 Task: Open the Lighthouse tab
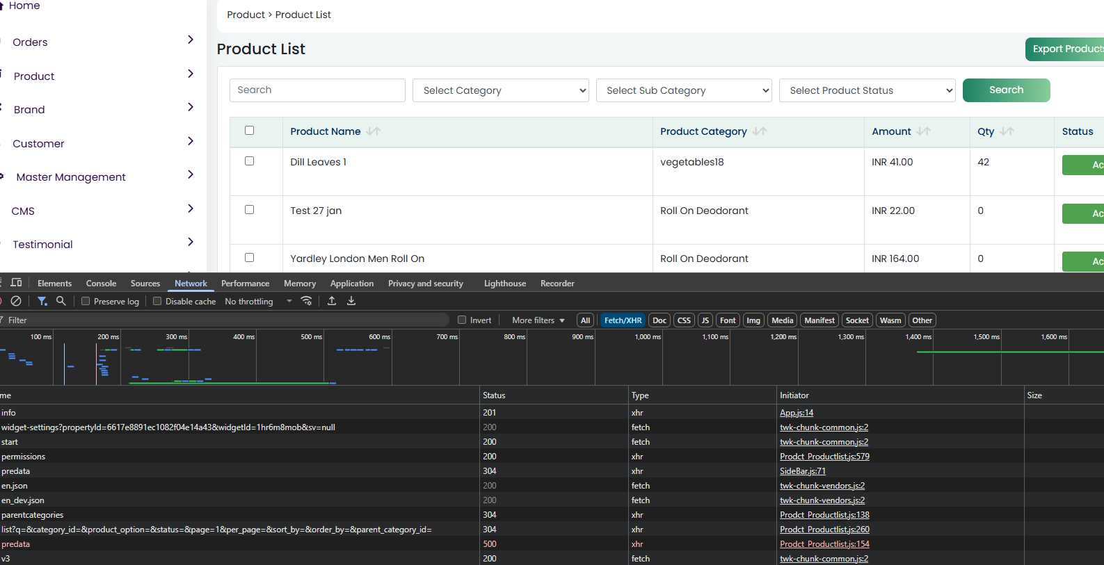point(505,284)
